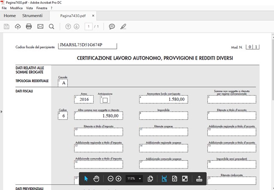The image size is (274, 190).
Task: Zoom in with plus button
Action: point(119,179)
